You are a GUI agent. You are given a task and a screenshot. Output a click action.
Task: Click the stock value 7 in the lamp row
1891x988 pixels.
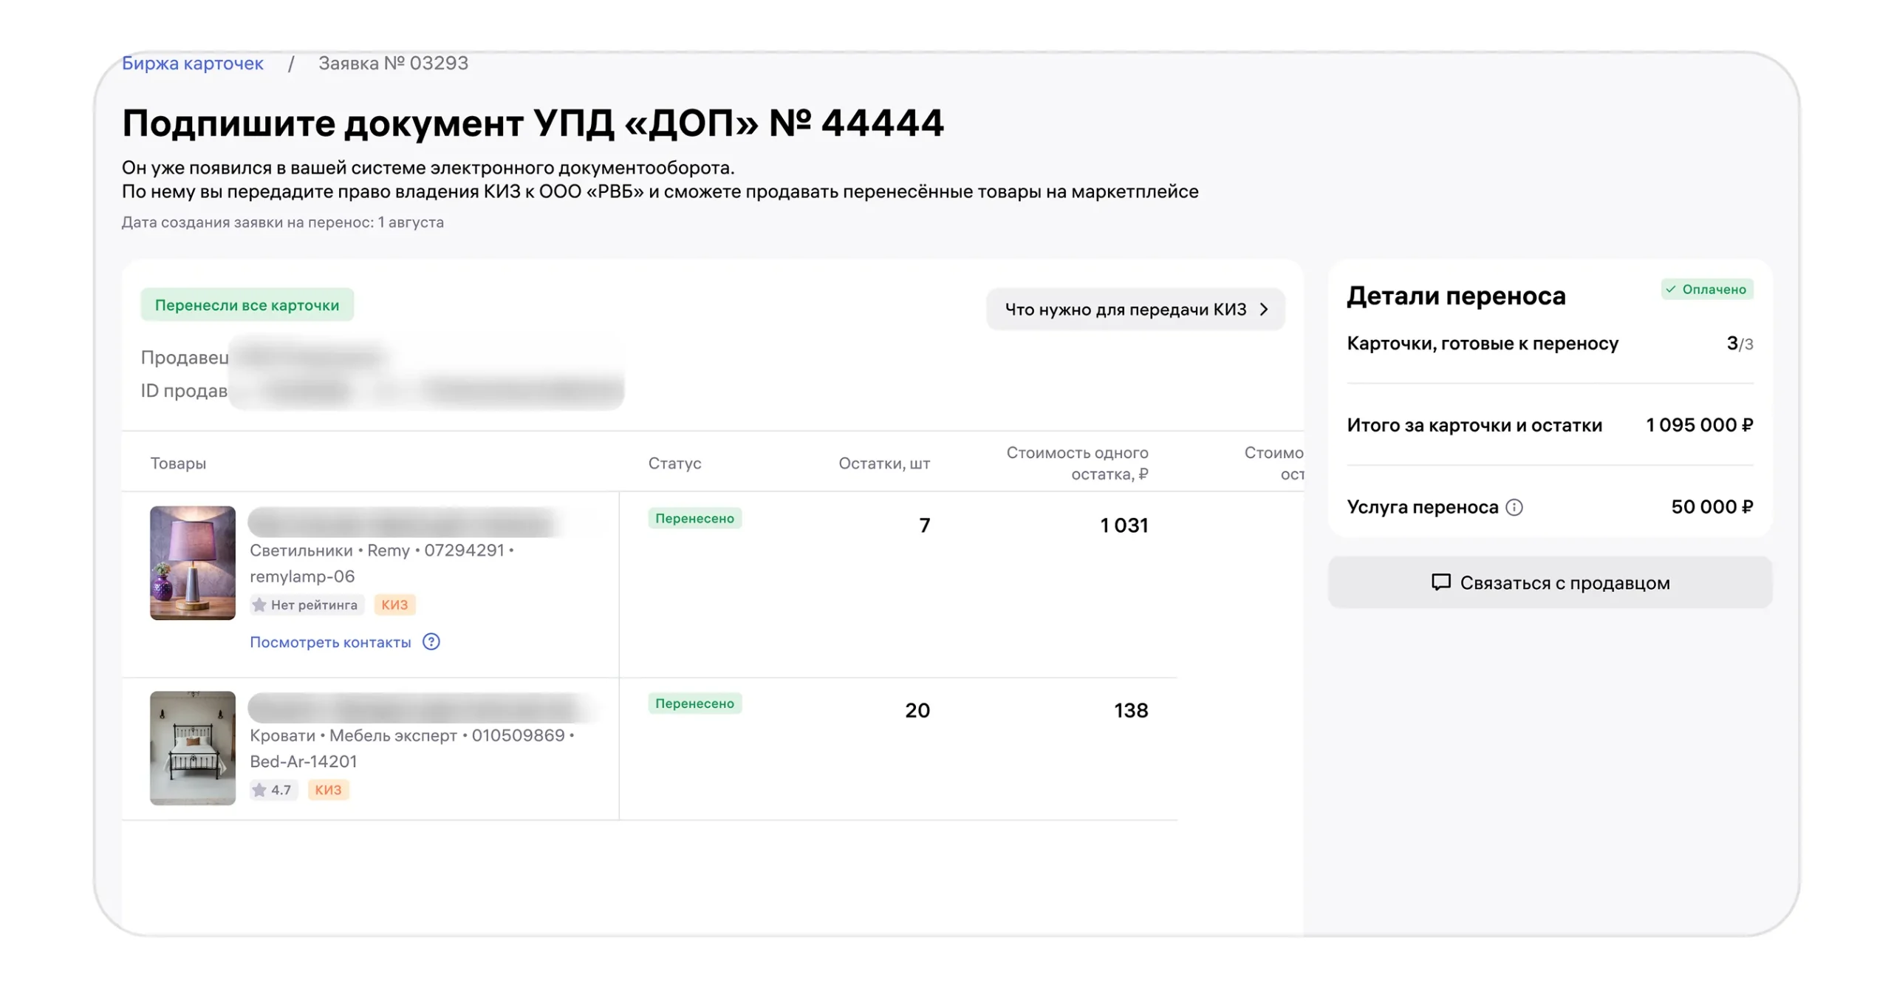click(923, 525)
